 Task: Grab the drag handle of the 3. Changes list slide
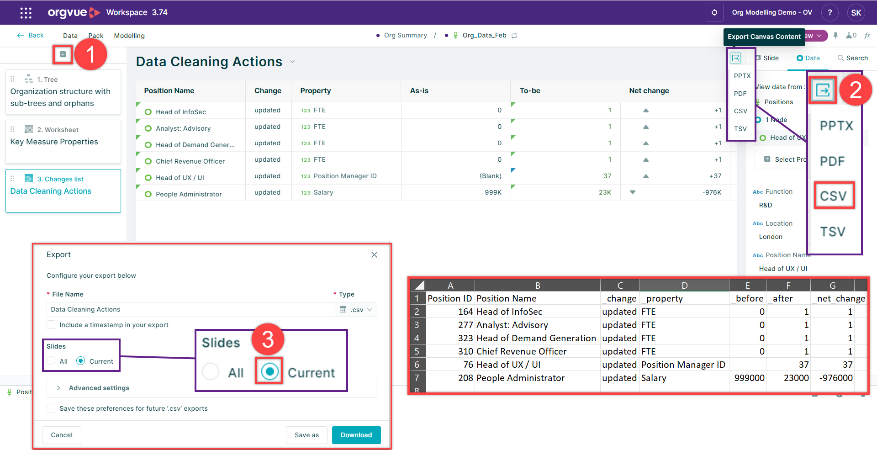pyautogui.click(x=13, y=179)
